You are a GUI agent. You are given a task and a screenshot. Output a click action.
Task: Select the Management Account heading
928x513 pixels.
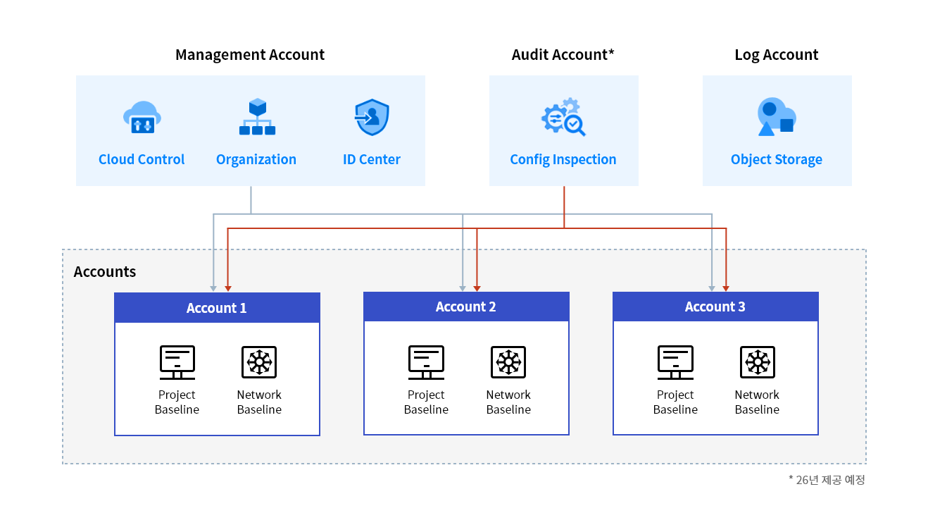[x=250, y=55]
